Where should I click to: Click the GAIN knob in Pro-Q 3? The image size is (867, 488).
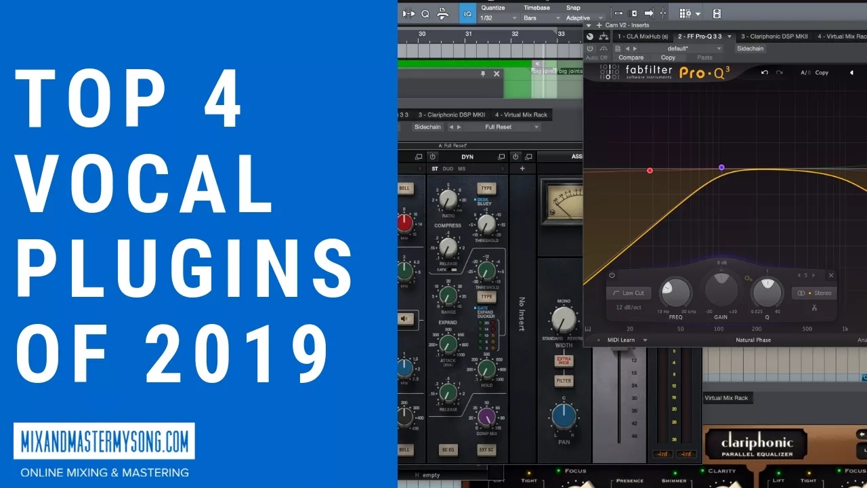coord(721,291)
